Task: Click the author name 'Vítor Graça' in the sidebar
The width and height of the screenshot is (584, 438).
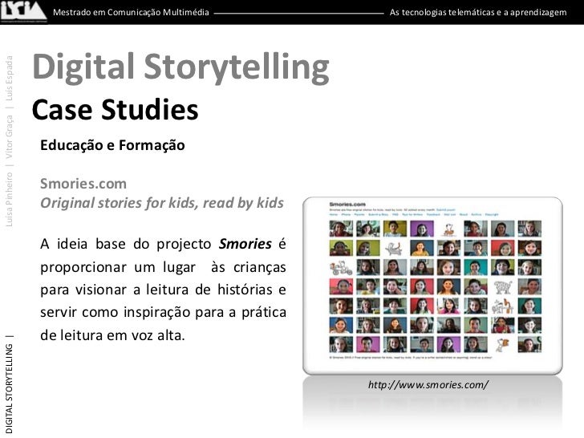Action: [10, 136]
